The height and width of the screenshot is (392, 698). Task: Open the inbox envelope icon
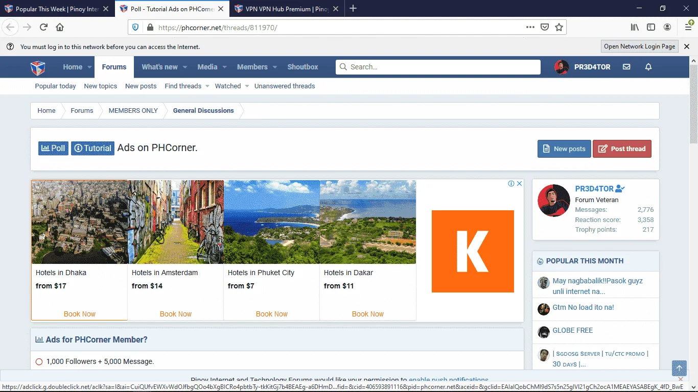click(626, 67)
